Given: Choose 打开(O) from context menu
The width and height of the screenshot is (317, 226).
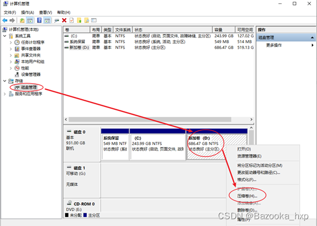Looking at the screenshot, I should point(244,149).
